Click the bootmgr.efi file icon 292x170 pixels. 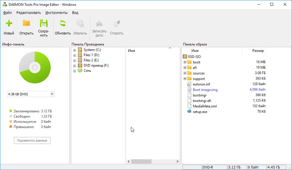click(189, 100)
